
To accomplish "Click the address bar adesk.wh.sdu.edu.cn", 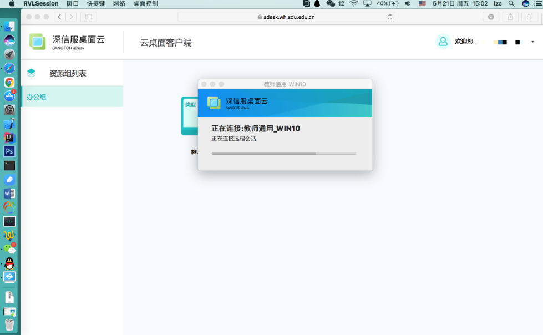I will click(x=286, y=17).
